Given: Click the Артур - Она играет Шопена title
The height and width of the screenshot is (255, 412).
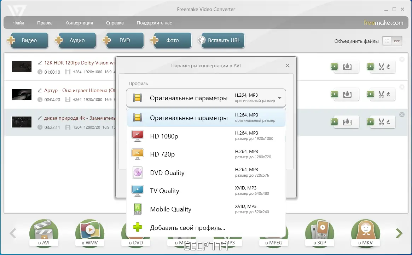Looking at the screenshot, I should tap(80, 91).
